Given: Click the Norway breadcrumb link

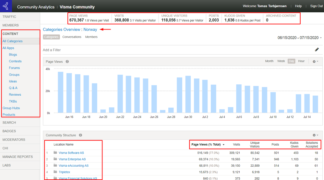Looking at the screenshot, I should coord(90,30).
